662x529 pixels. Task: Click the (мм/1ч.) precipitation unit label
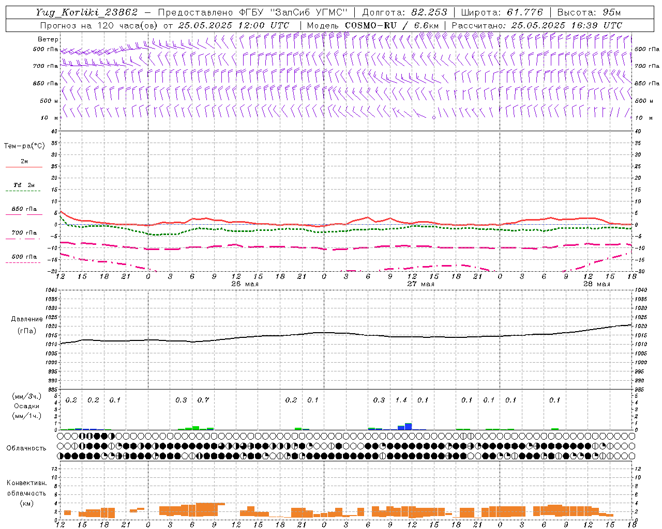coord(27,416)
